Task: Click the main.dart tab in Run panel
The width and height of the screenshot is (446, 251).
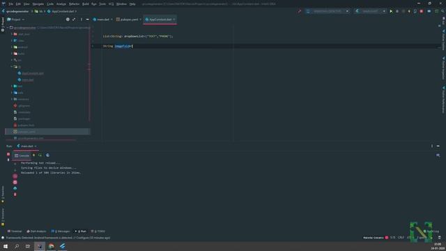Action: point(26,146)
